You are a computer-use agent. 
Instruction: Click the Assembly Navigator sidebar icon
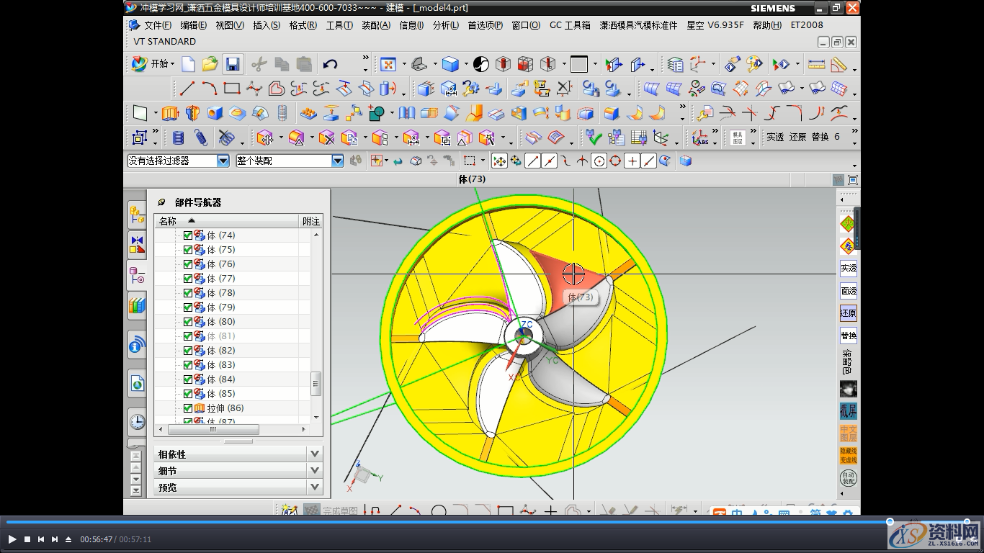click(x=137, y=214)
